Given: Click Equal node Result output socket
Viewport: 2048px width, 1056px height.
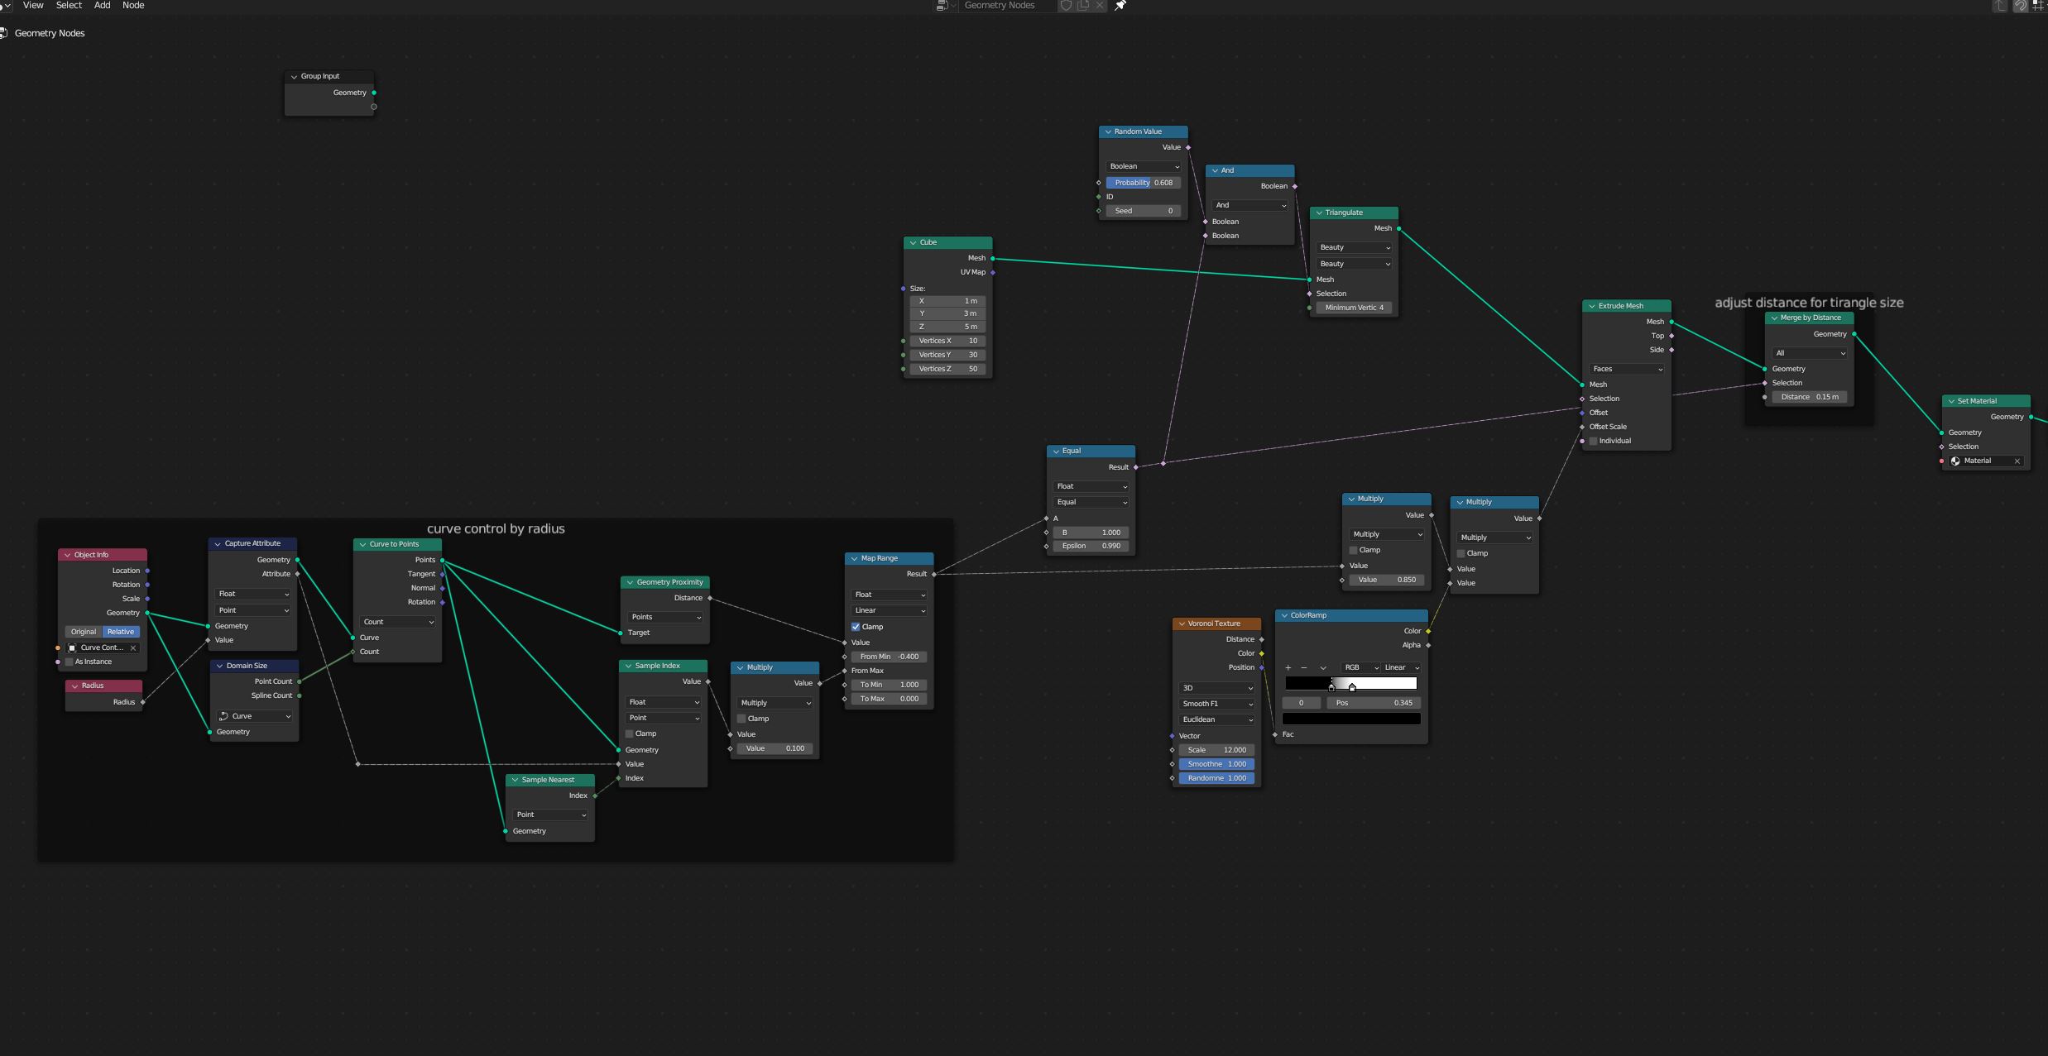Looking at the screenshot, I should pyautogui.click(x=1136, y=467).
